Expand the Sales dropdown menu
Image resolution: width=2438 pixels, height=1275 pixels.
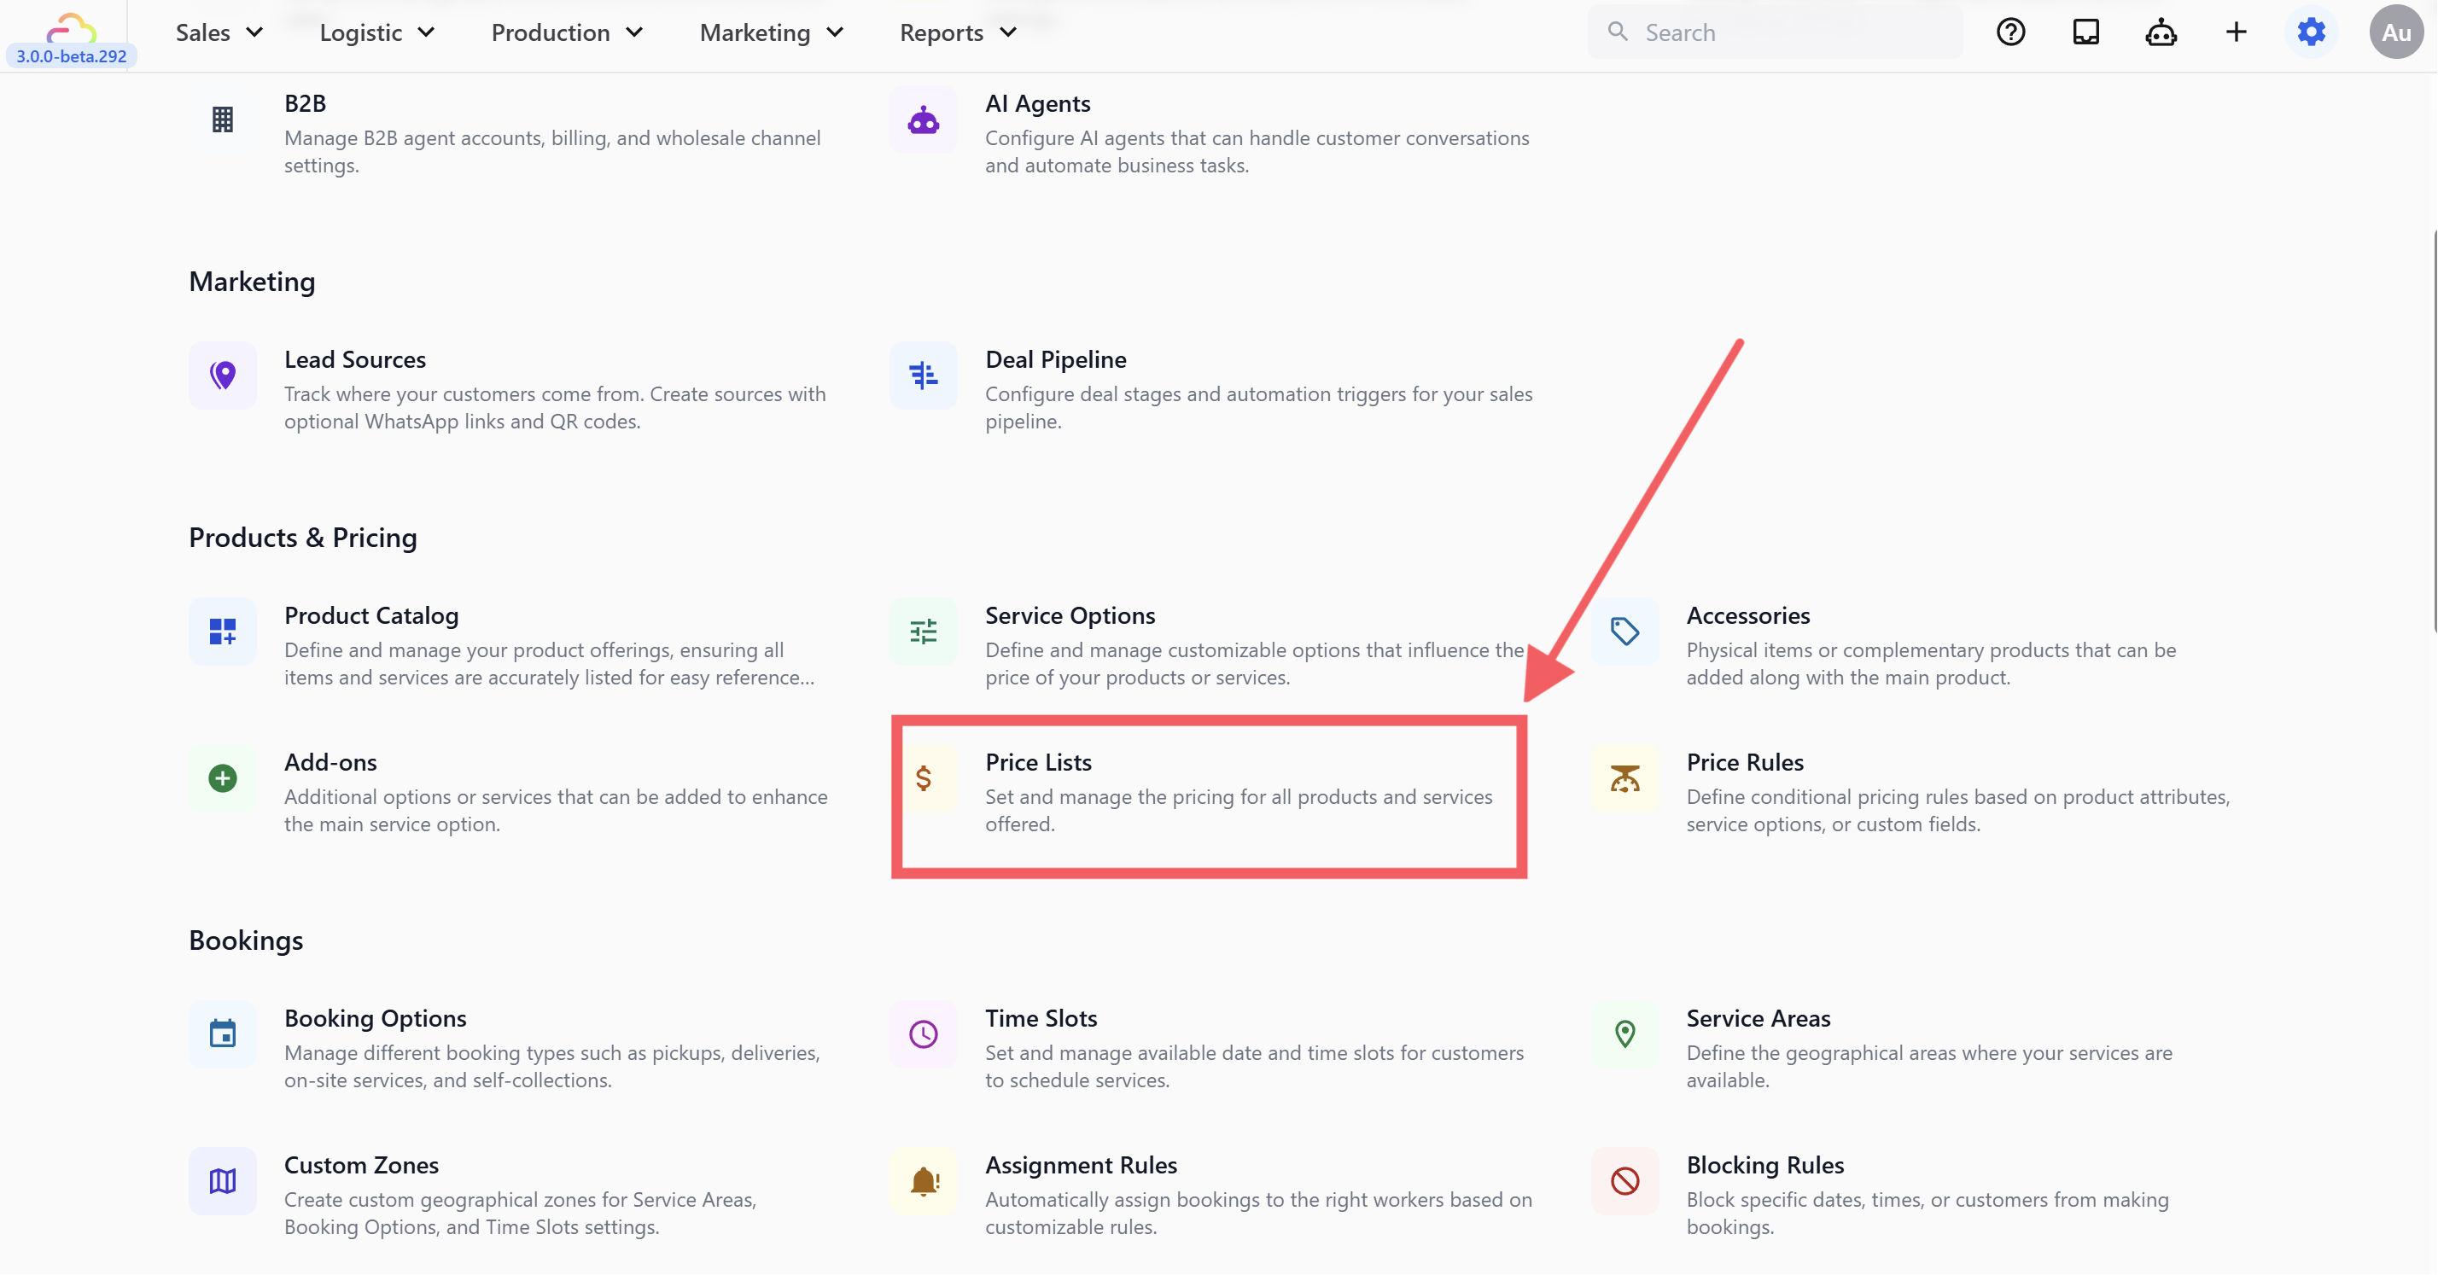point(219,32)
